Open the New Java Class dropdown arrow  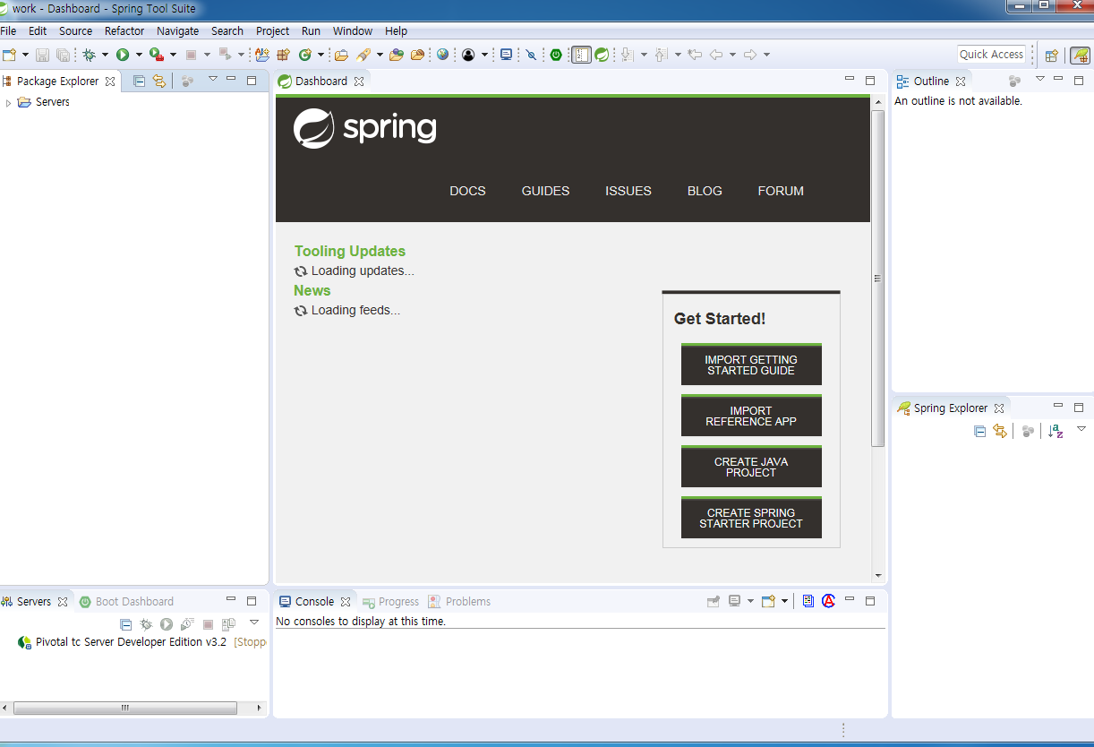coord(321,55)
